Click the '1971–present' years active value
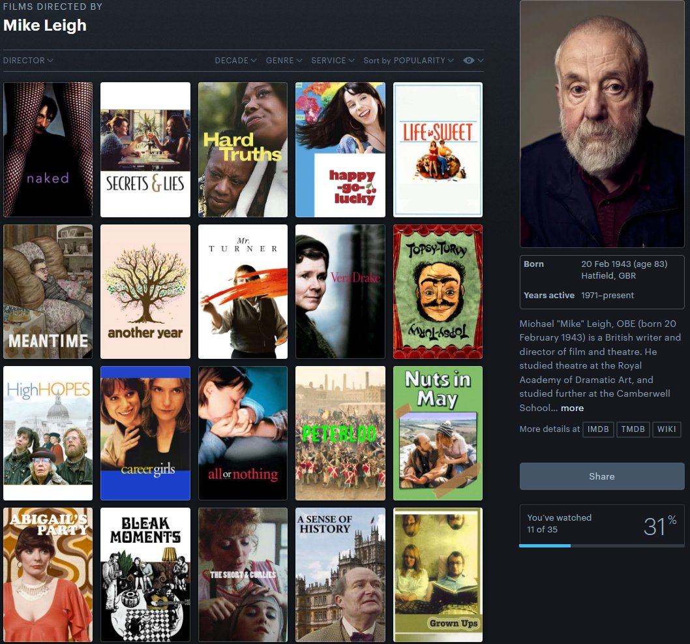Screen dimensions: 690x644 pyautogui.click(x=607, y=296)
